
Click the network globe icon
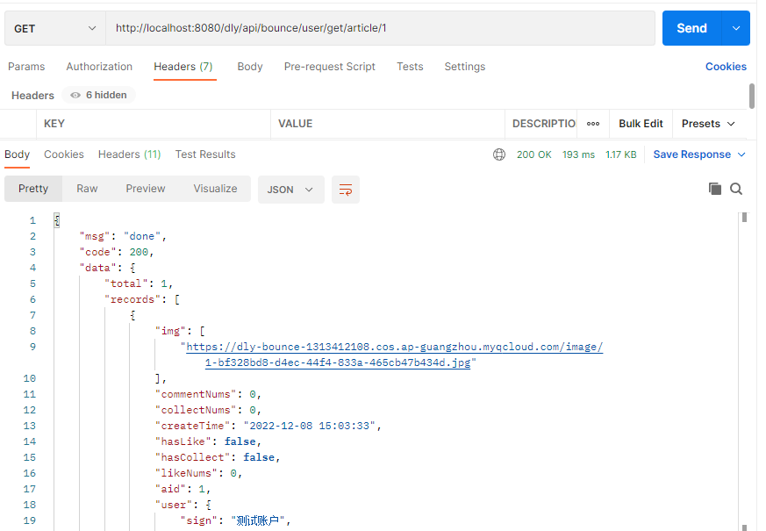coord(499,154)
